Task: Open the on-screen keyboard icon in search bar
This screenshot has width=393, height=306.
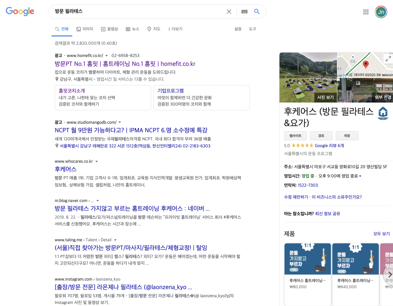Action: (x=244, y=11)
